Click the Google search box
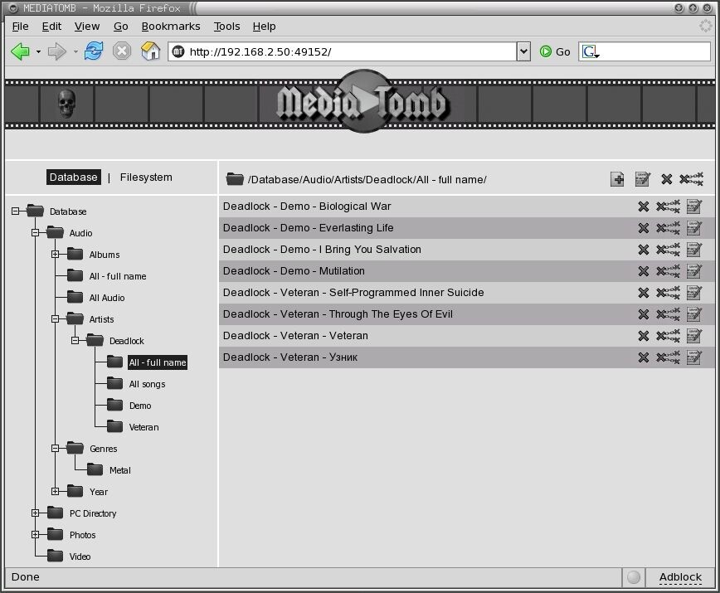 click(x=645, y=51)
